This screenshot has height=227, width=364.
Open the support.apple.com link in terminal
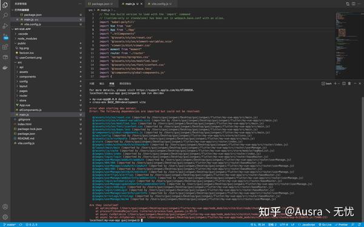pos(165,90)
